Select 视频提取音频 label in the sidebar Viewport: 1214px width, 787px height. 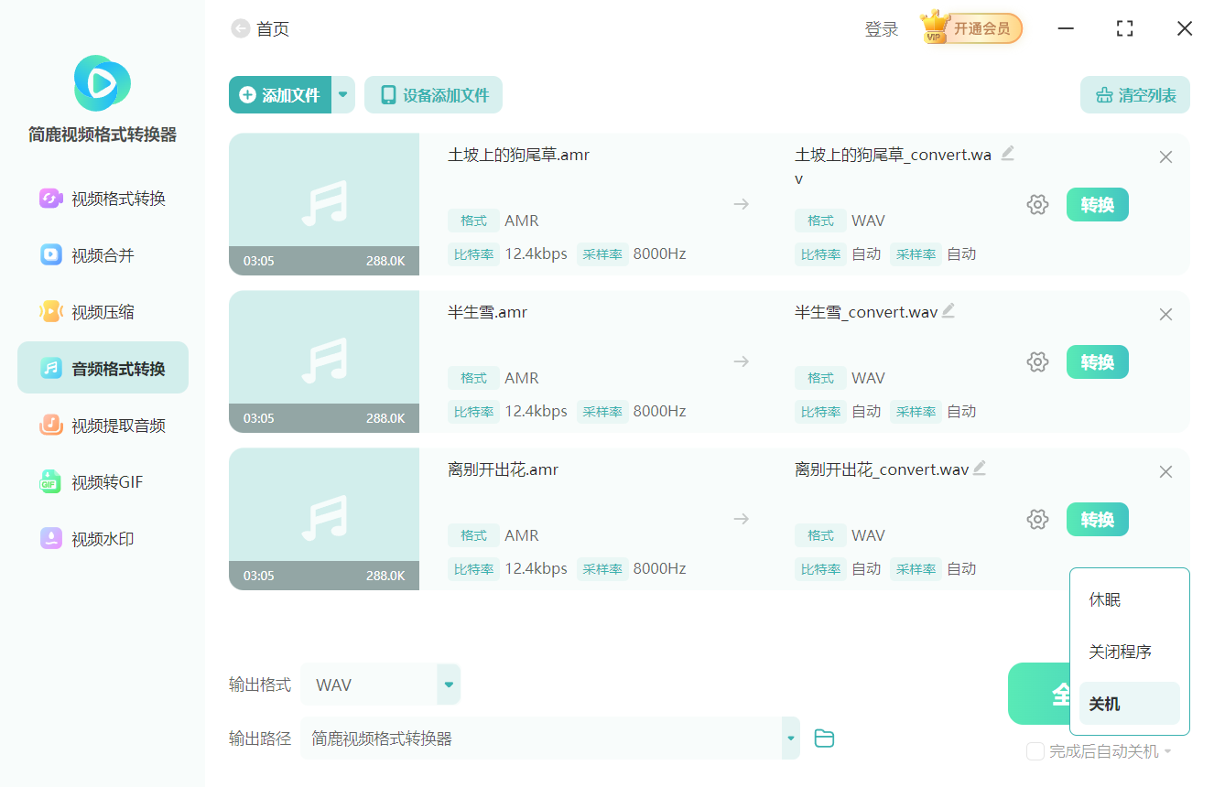click(x=119, y=426)
